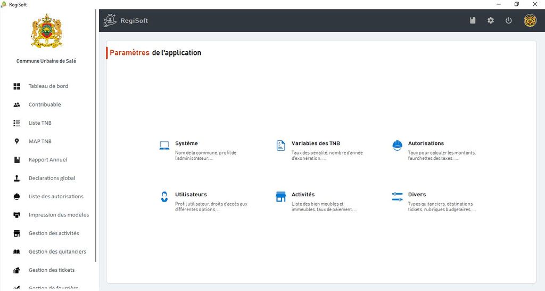
Task: Open the Contribuable menu item
Action: coord(45,104)
